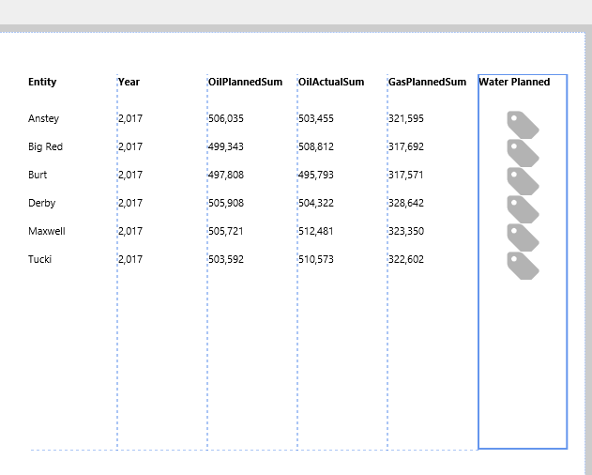
Task: Select the Maxwell entity cell
Action: coord(47,231)
